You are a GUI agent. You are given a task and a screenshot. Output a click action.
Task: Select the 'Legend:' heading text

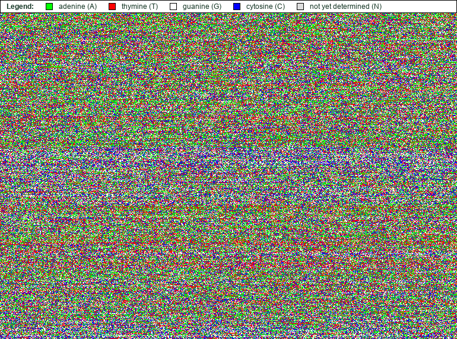tap(20, 7)
